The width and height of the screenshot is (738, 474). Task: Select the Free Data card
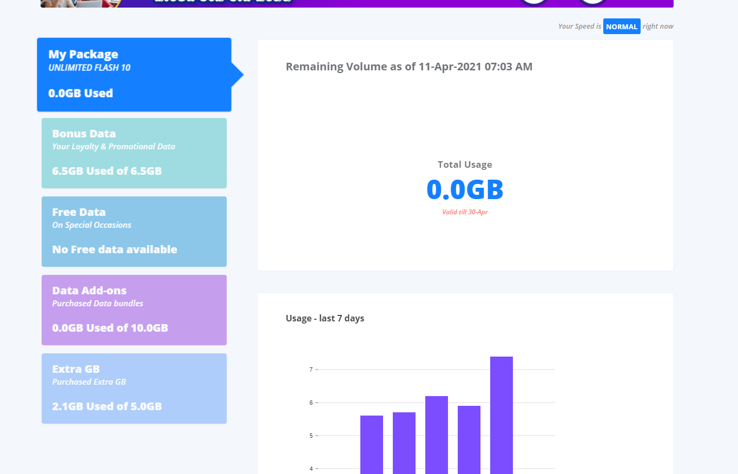[x=134, y=232]
